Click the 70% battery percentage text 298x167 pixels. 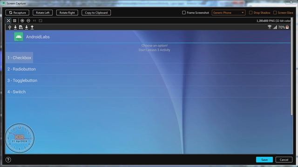pos(281,27)
